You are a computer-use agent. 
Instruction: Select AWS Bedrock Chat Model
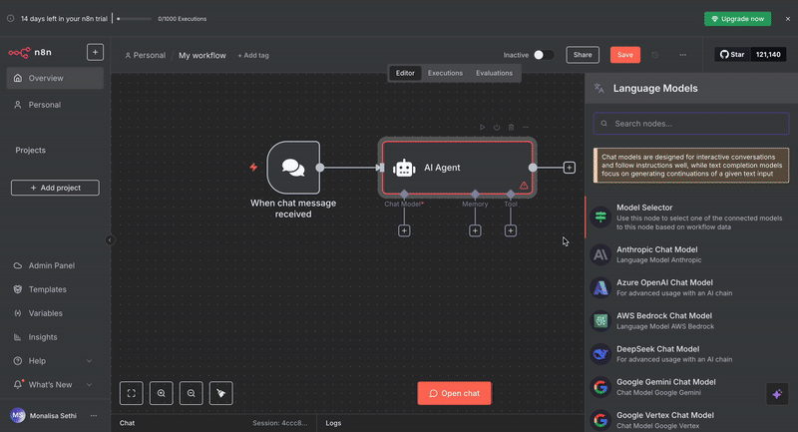691,320
